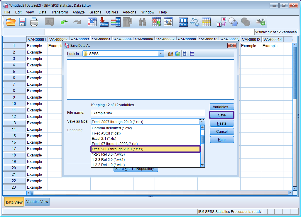This screenshot has width=301, height=217.
Task: Select row 10 header in data grid
Action: point(14,104)
